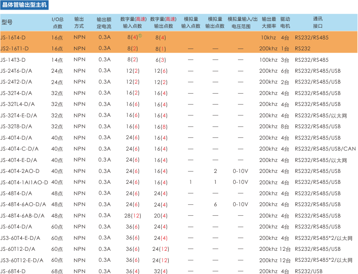Click 8(4) input points with footnote marker
Viewport: 358px width, 274px height.
click(x=135, y=37)
